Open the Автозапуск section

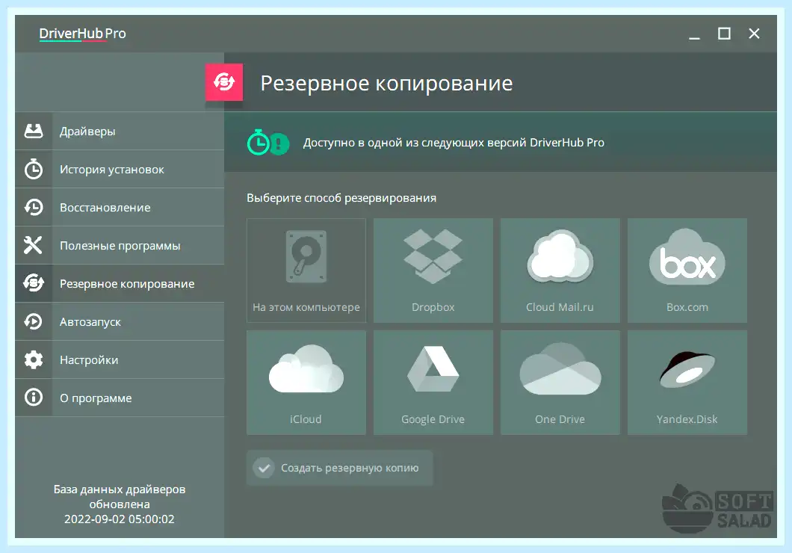tap(120, 321)
